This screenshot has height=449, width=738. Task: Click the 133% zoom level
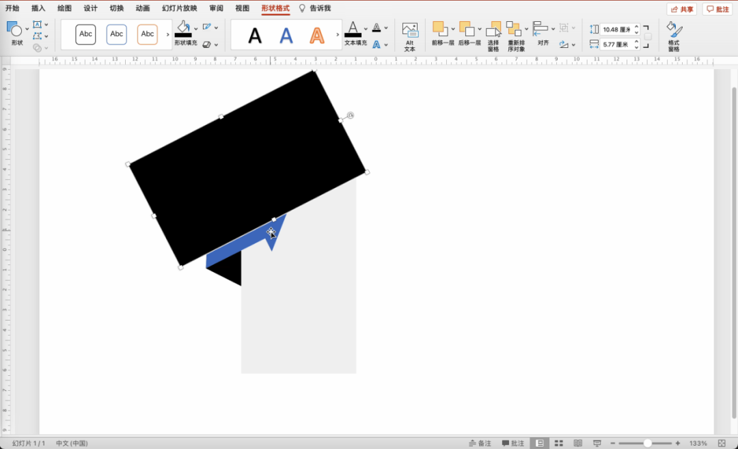click(x=698, y=444)
